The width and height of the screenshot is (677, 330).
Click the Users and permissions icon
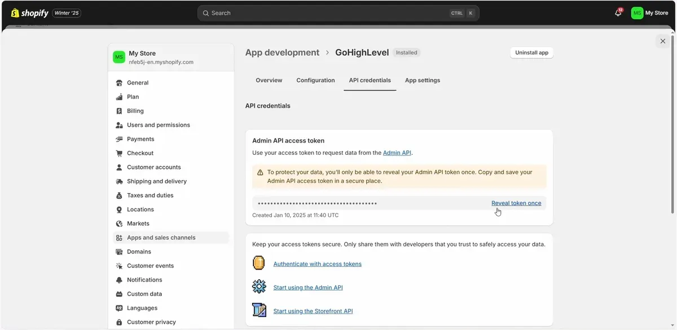[119, 125]
